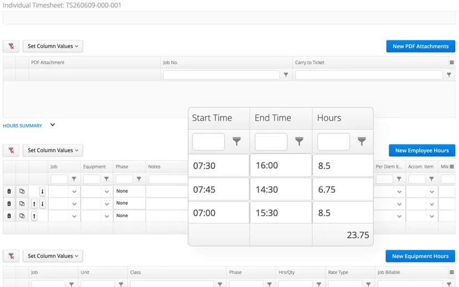Delete the second employee hours row
The width and height of the screenshot is (459, 287).
click(x=9, y=203)
